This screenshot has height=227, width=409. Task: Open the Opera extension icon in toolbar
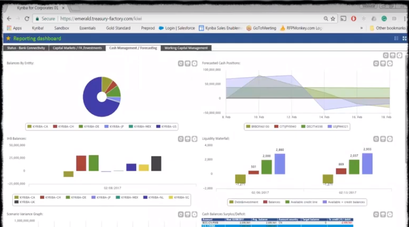point(354,18)
